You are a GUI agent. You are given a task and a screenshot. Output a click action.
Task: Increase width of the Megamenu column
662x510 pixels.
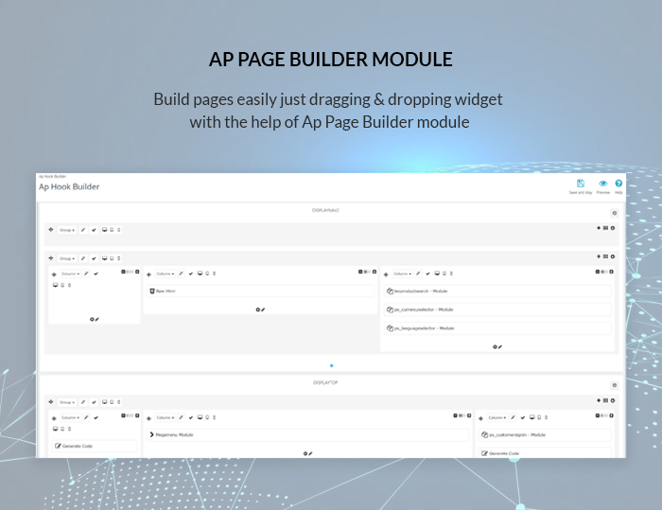point(469,415)
